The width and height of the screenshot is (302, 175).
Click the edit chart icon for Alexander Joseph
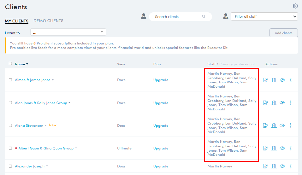coord(266,166)
